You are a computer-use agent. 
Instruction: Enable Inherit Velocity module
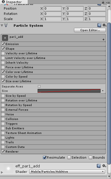click(3, 62)
